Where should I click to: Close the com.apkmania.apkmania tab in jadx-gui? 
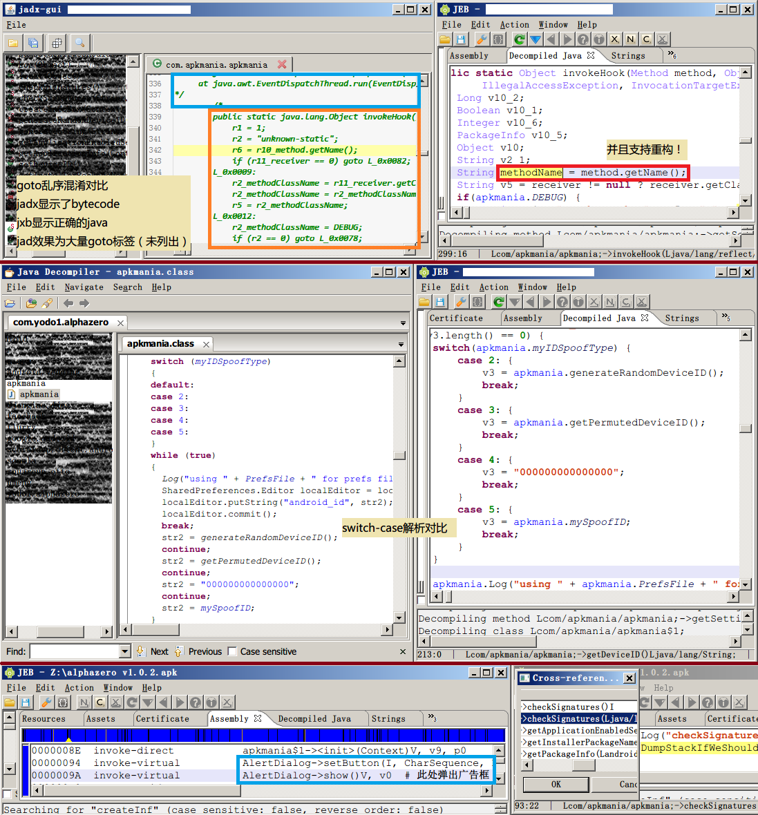click(x=283, y=64)
